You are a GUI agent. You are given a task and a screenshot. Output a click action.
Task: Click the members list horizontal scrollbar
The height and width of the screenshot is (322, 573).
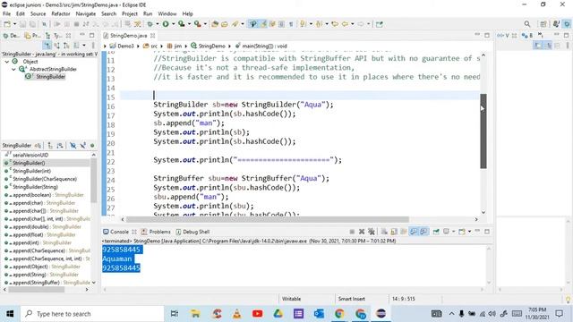37,290
